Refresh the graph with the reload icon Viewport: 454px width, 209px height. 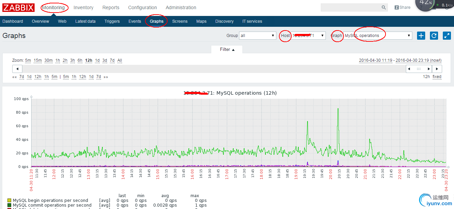(434, 36)
